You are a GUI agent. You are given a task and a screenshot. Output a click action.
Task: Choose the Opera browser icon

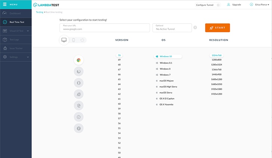78,83
